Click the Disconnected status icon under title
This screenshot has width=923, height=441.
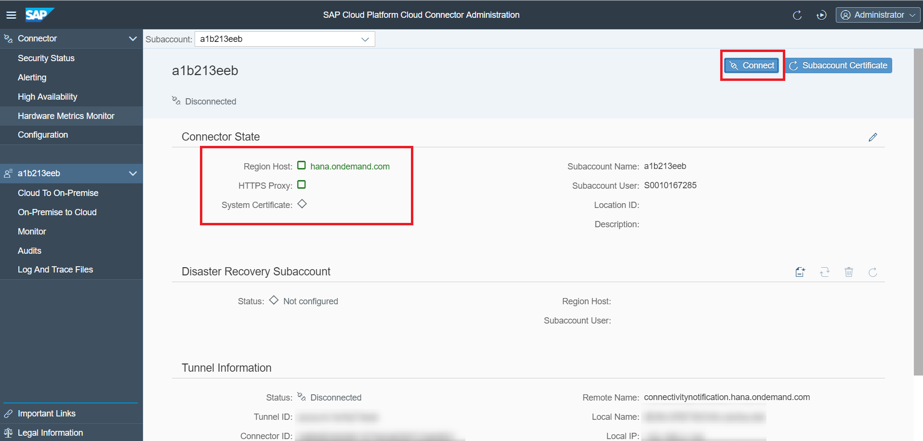[x=176, y=101]
